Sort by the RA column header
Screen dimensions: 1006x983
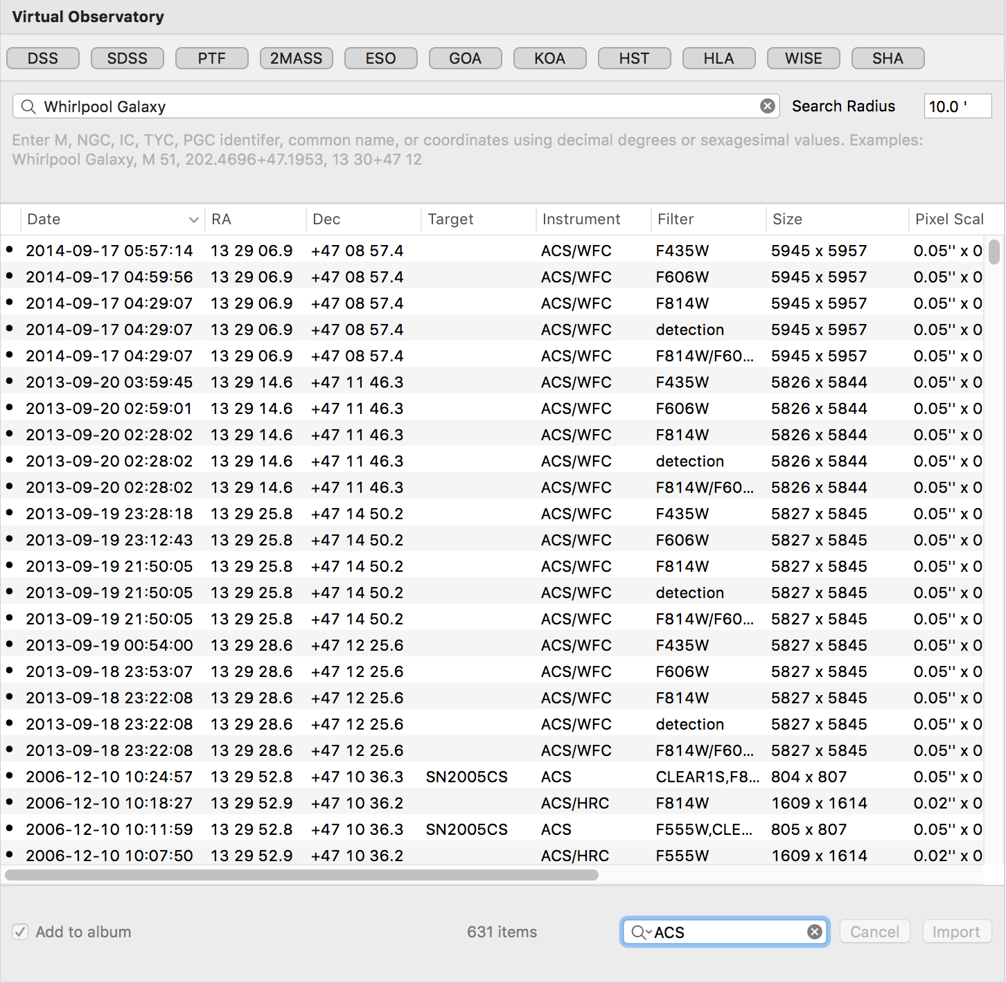click(x=255, y=219)
